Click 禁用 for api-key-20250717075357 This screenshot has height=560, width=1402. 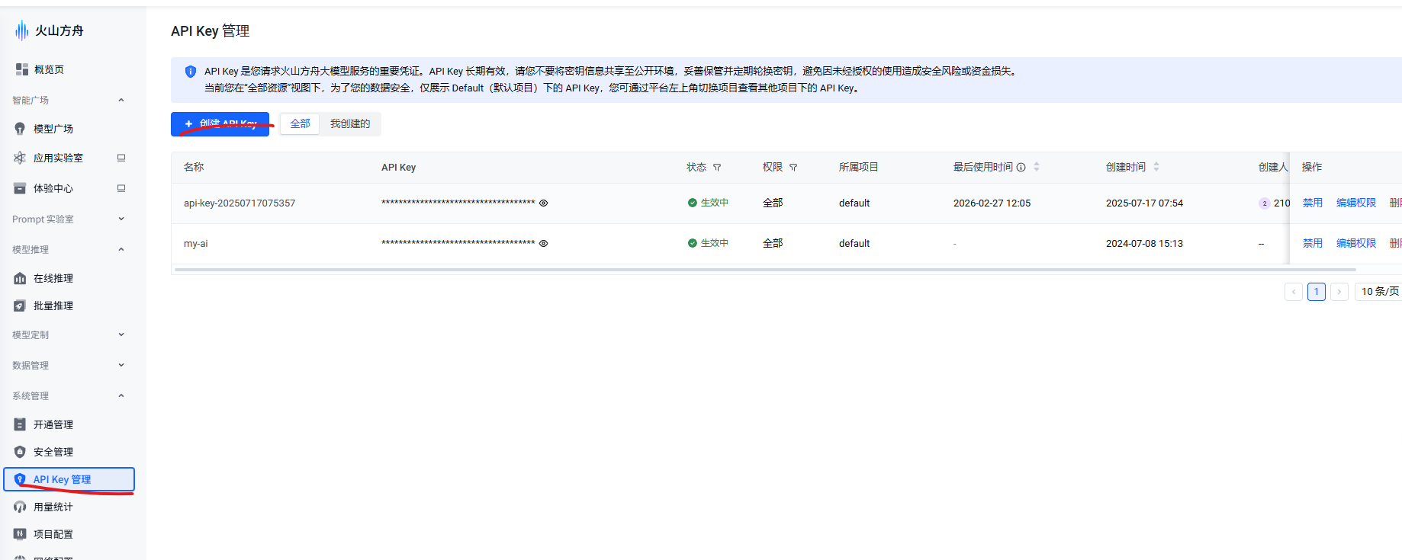tap(1313, 203)
